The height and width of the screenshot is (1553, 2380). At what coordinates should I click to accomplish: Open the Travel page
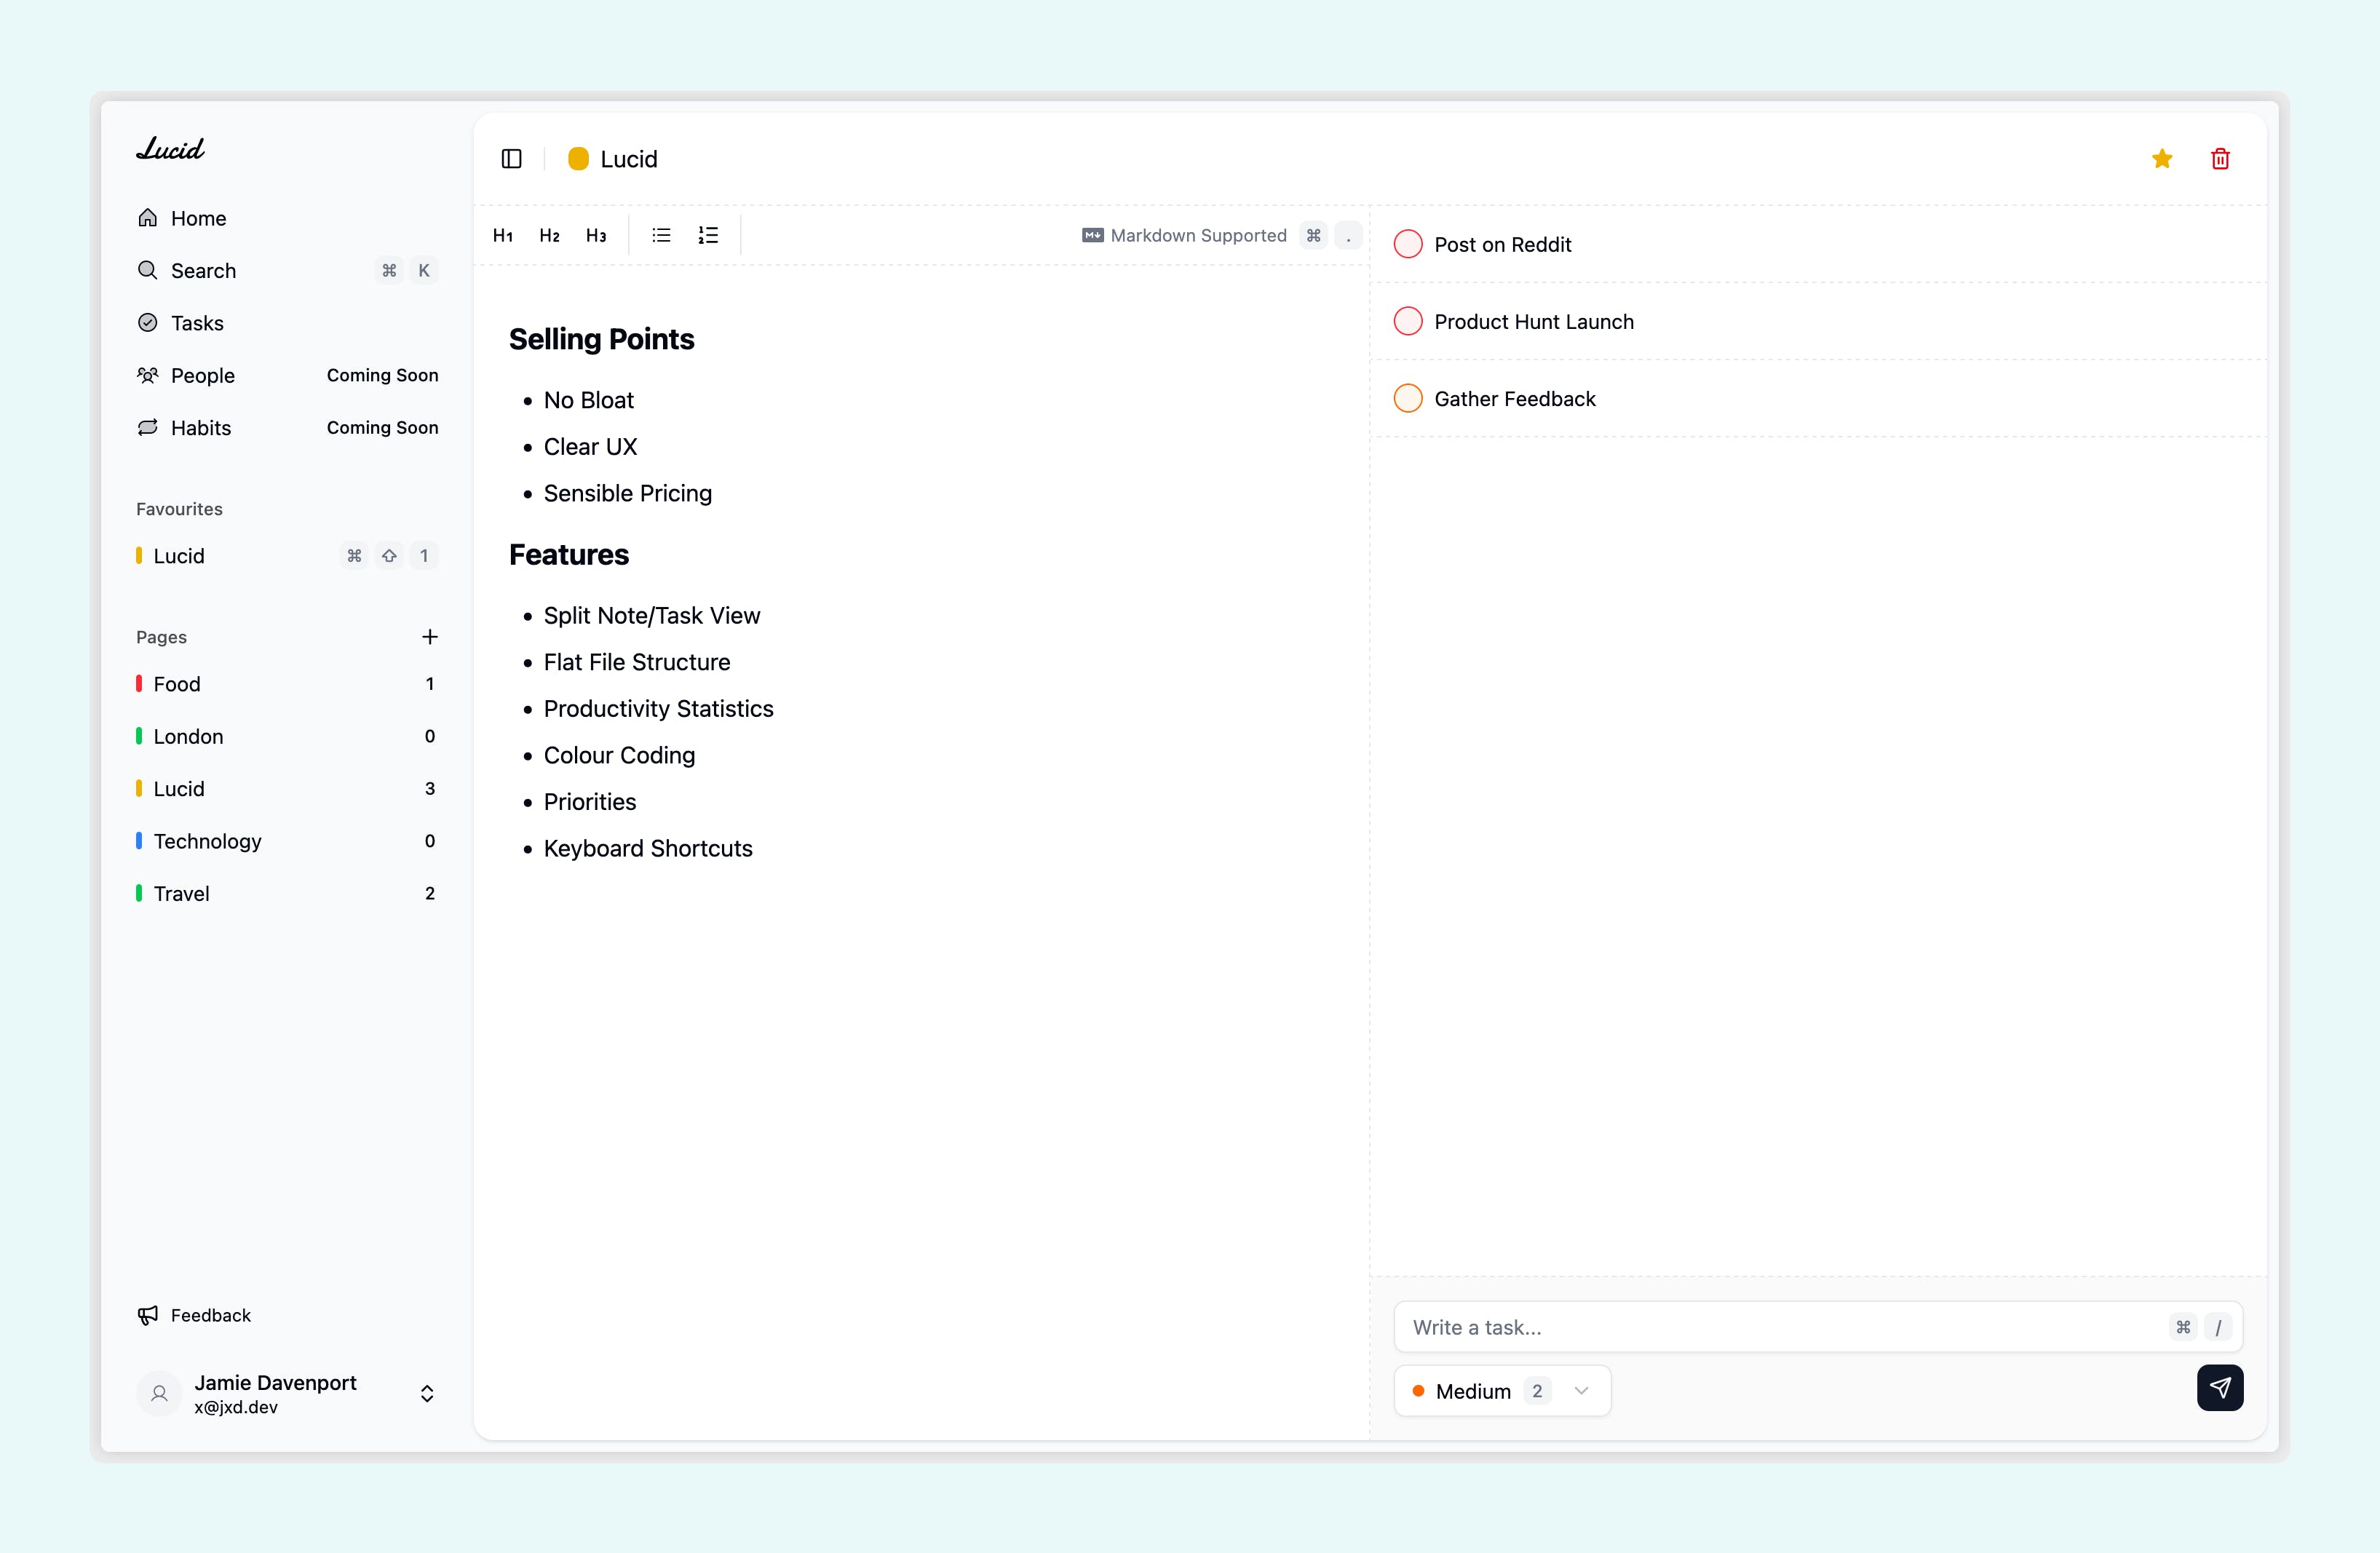click(181, 893)
